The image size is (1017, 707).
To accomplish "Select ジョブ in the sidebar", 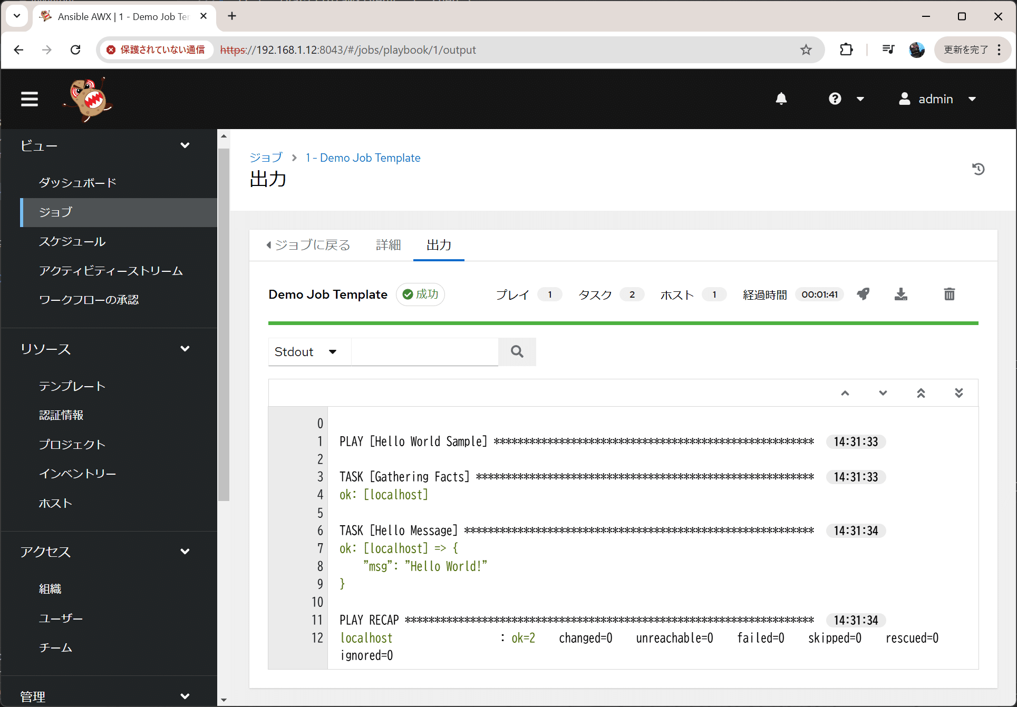I will click(x=55, y=212).
